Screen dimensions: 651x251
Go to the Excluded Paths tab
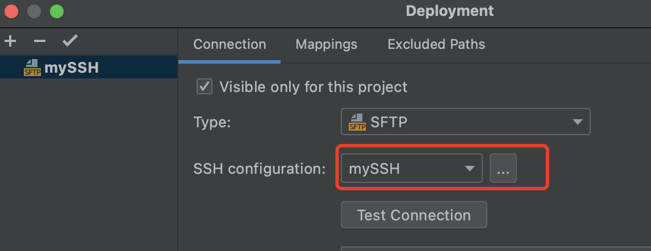(x=436, y=44)
